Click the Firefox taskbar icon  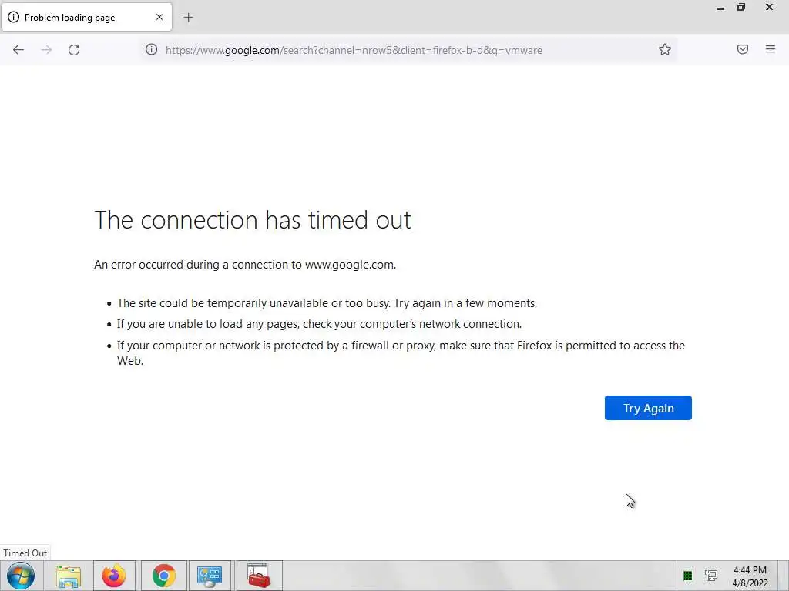(x=114, y=576)
